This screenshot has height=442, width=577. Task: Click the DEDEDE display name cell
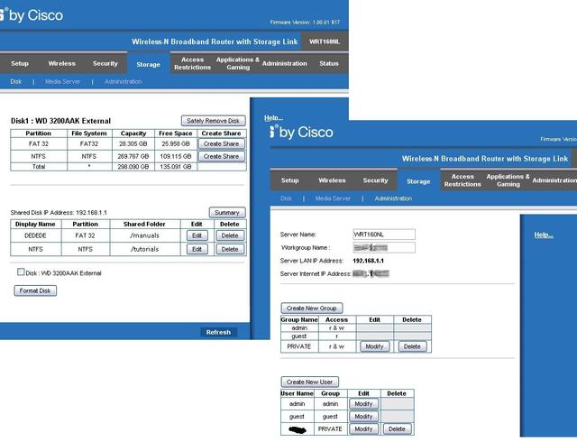[35, 235]
